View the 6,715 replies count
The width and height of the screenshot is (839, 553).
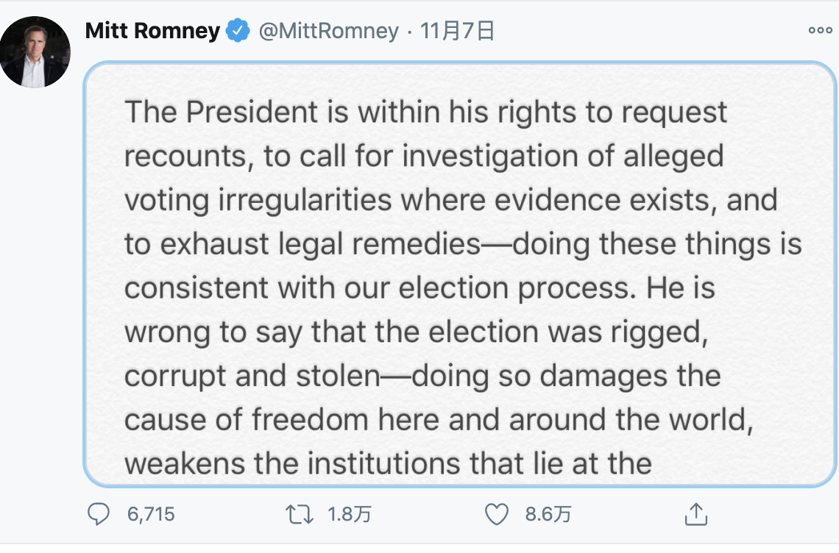151,515
